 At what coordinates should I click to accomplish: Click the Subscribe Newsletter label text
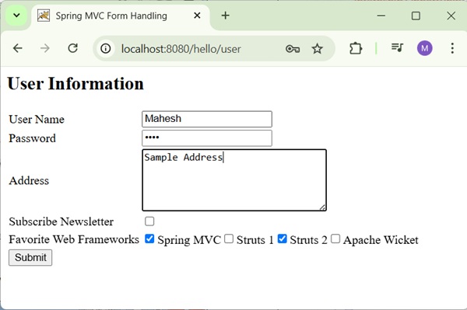[61, 221]
